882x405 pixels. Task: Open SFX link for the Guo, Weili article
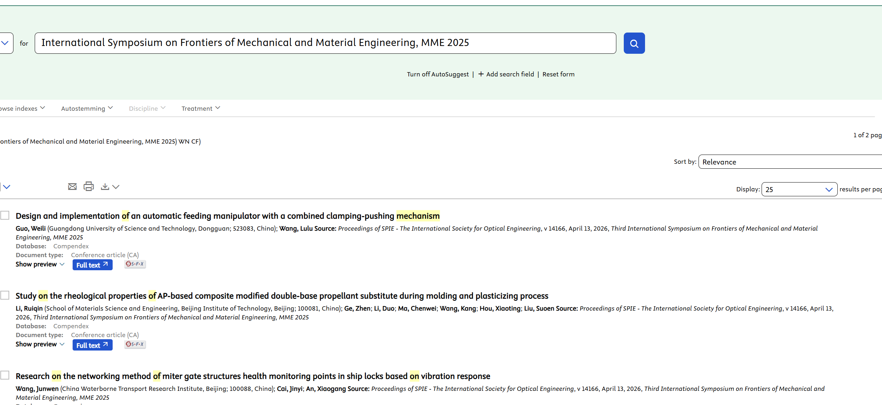coord(135,264)
